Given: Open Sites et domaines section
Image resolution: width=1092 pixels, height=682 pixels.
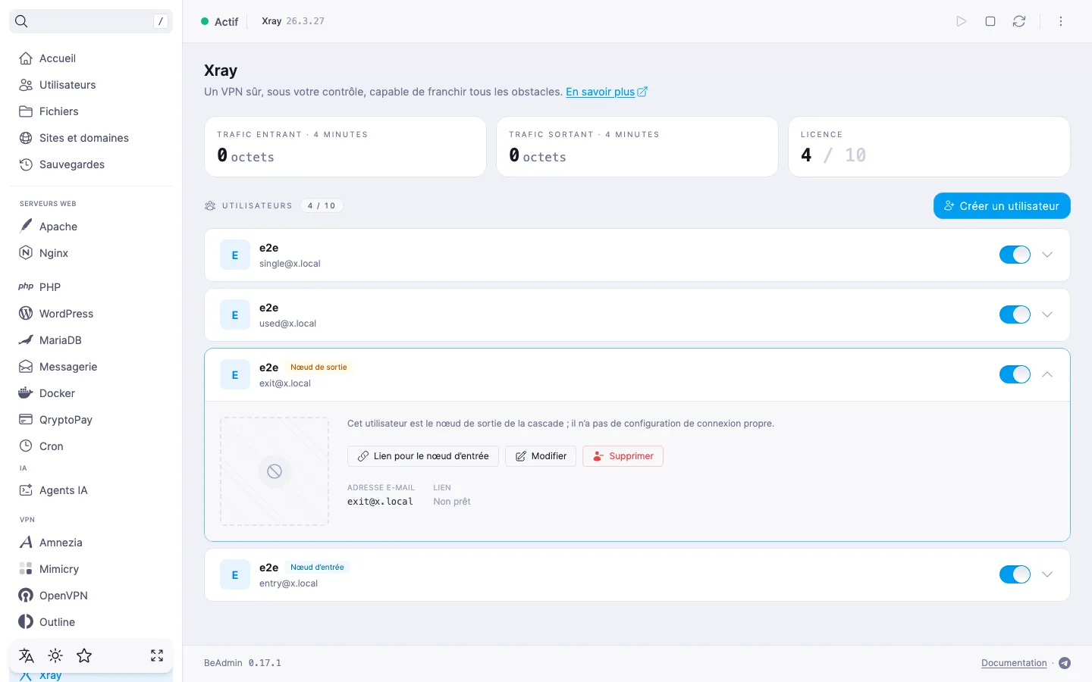Looking at the screenshot, I should coord(91,138).
